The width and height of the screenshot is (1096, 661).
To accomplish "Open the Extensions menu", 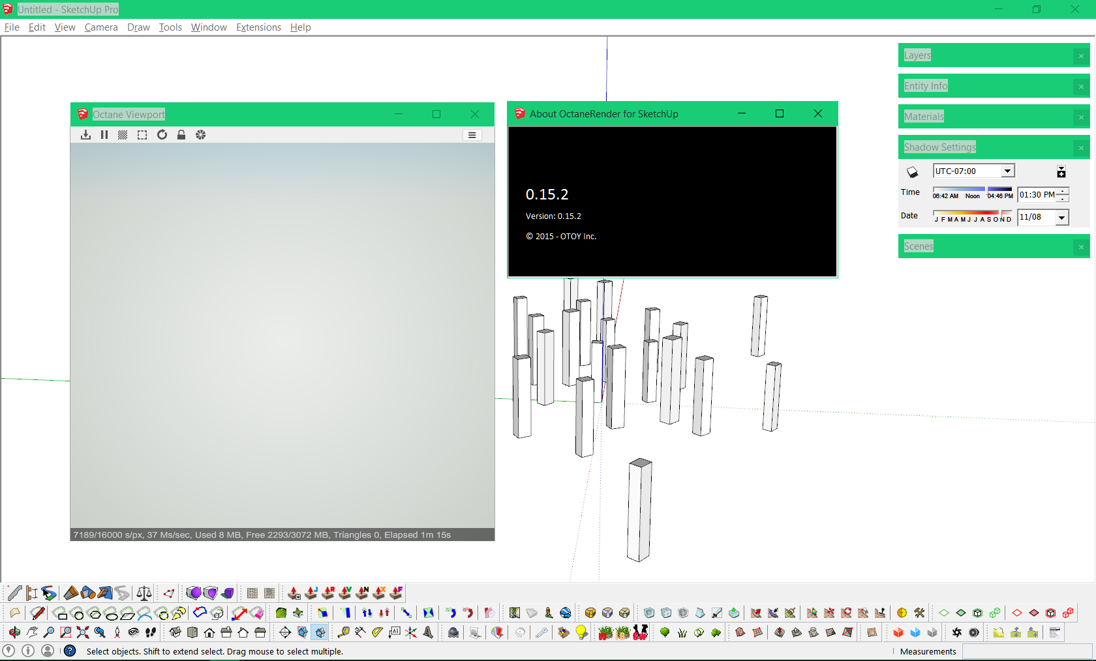I will click(x=258, y=27).
